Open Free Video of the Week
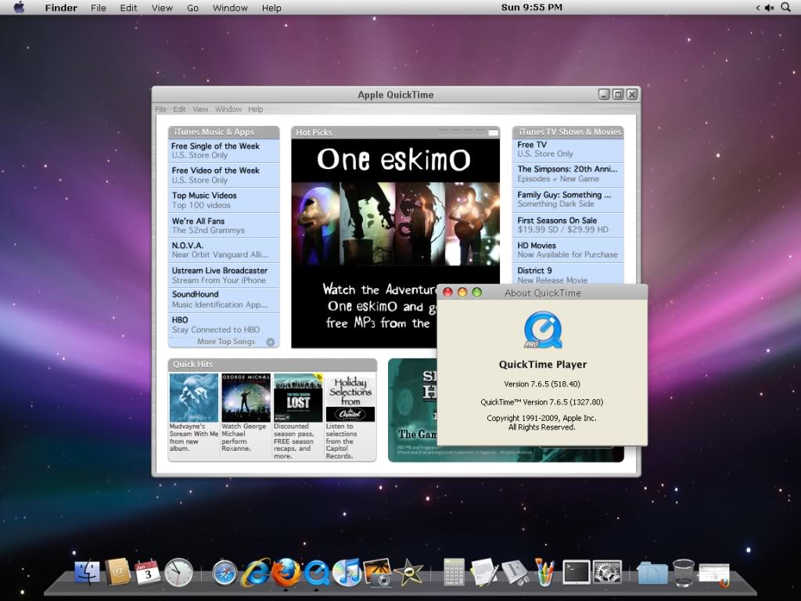 (224, 175)
